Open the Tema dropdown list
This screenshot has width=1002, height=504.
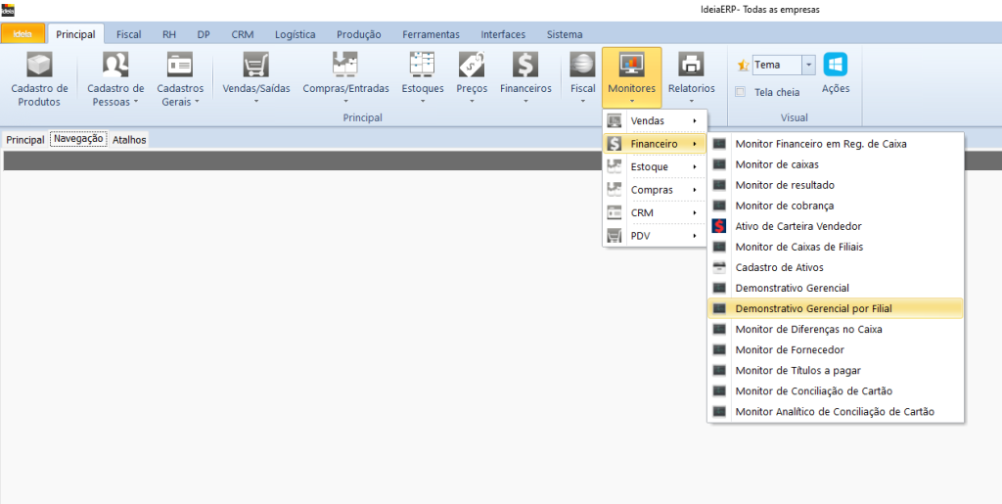pyautogui.click(x=808, y=65)
